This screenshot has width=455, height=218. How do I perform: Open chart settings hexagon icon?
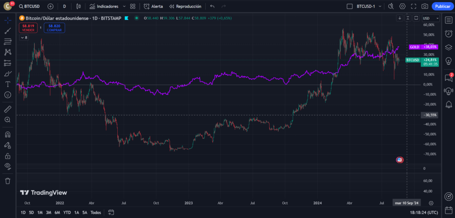click(402, 6)
